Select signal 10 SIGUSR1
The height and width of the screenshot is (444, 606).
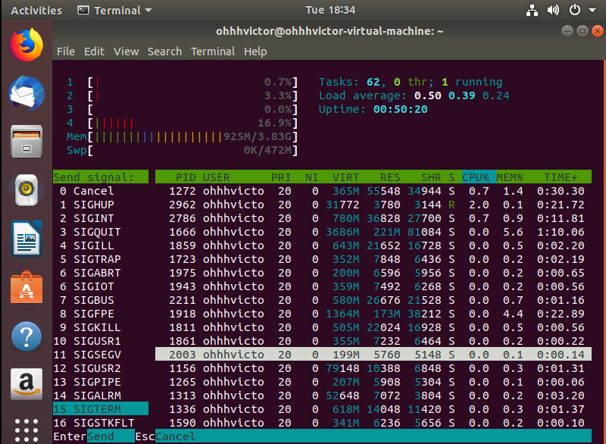coord(101,341)
